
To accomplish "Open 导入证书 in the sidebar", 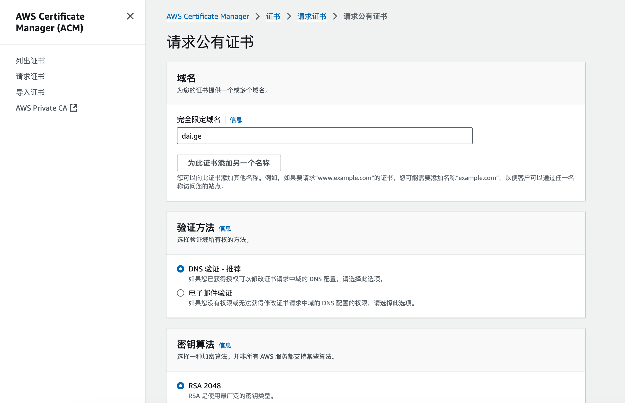I will 30,92.
